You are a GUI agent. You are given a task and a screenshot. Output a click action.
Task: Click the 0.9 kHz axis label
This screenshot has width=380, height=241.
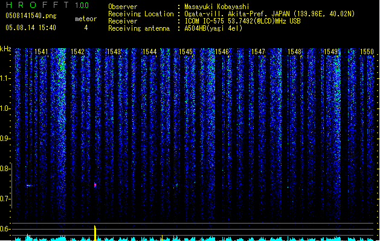point(5,139)
